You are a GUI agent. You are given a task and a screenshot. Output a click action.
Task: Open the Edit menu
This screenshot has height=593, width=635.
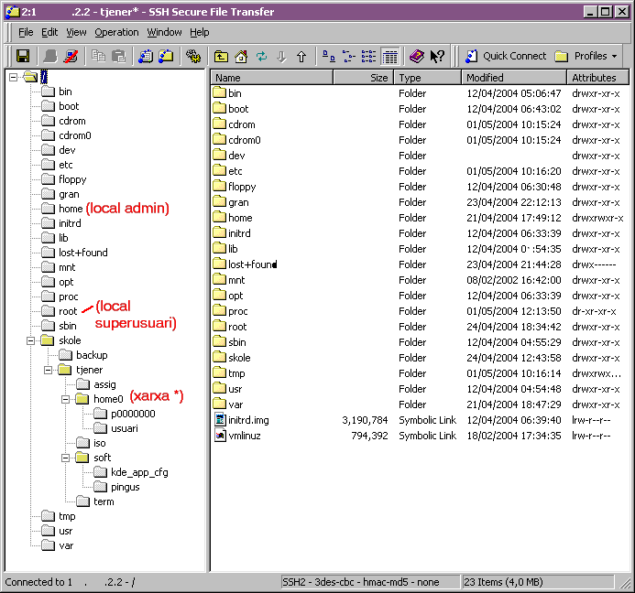(x=49, y=32)
